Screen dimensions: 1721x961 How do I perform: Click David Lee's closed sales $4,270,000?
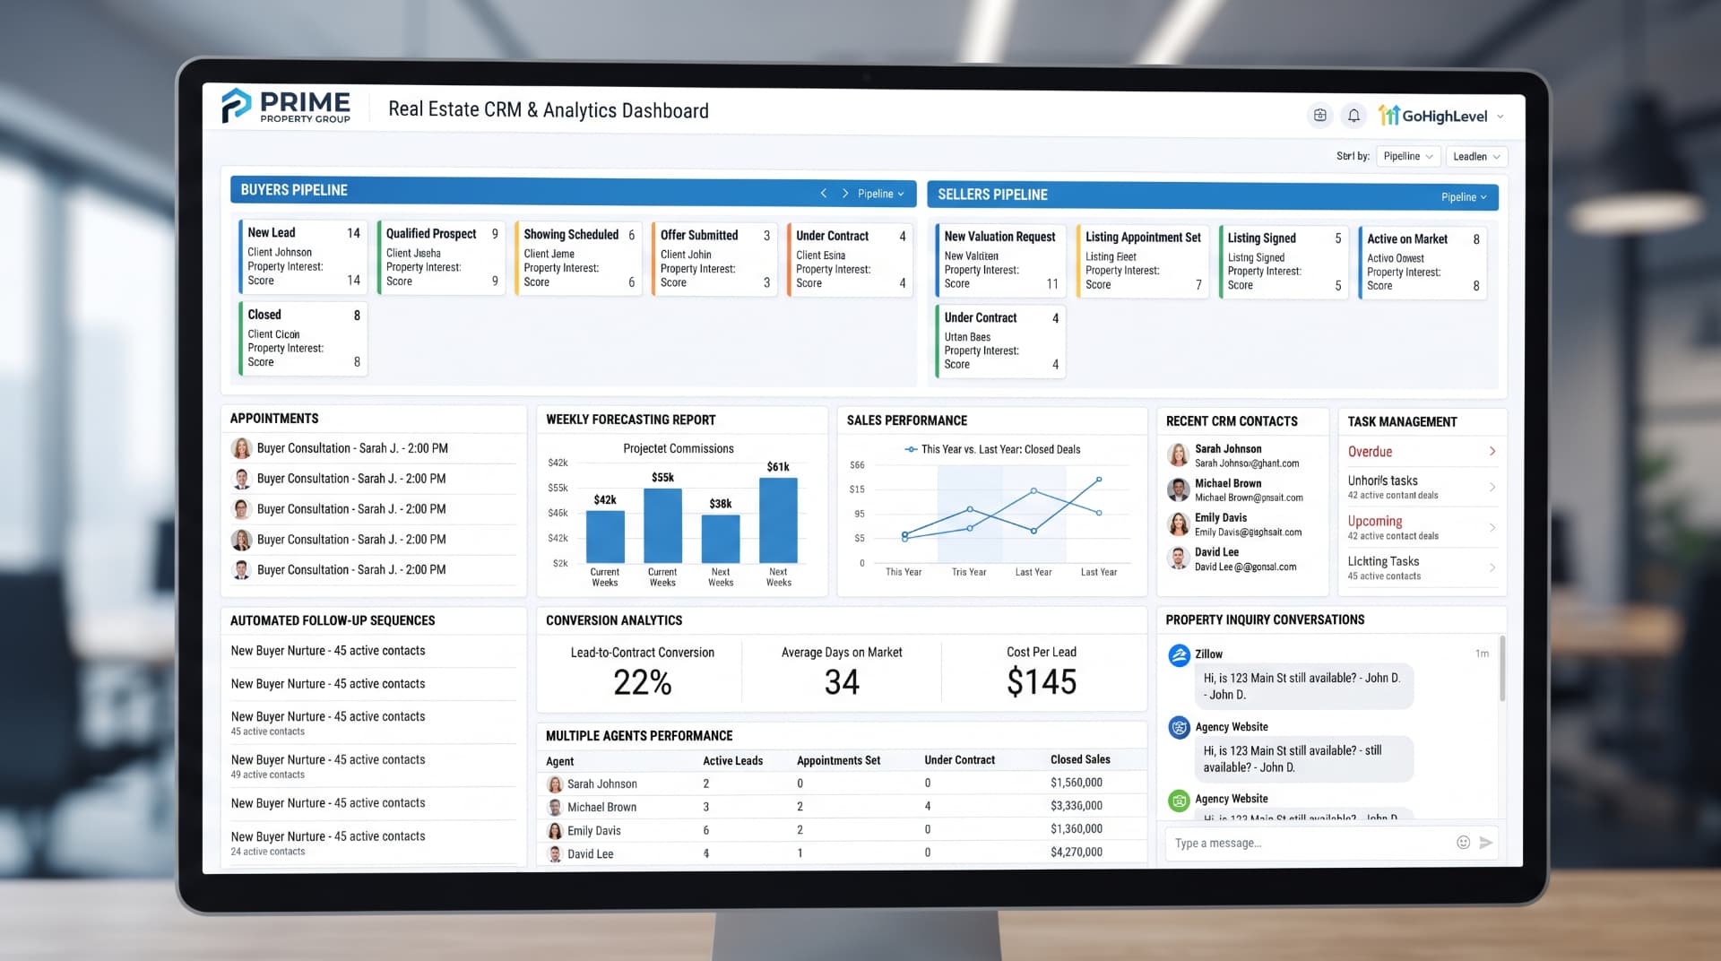[x=1076, y=853]
